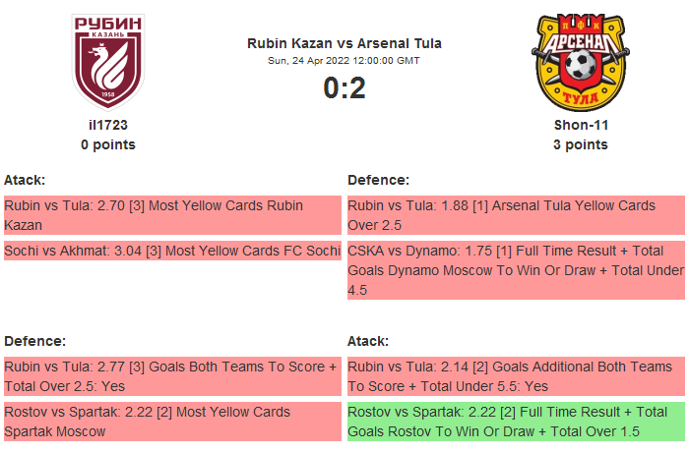Click the right top Defence heading

pos(378,180)
